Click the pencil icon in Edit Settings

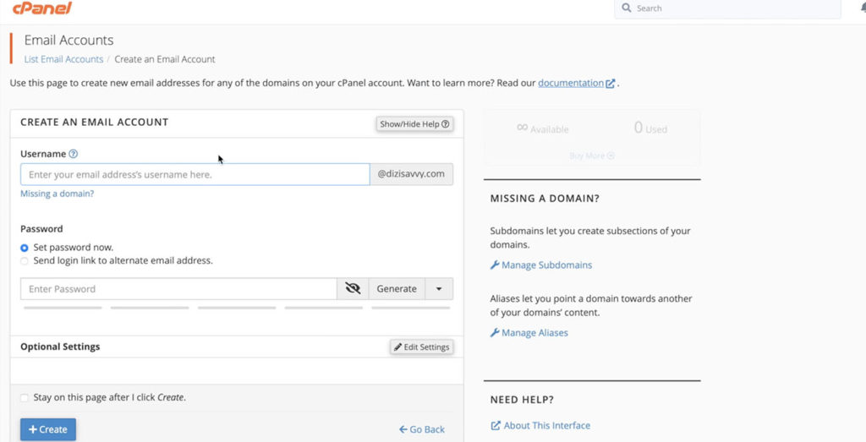click(397, 347)
